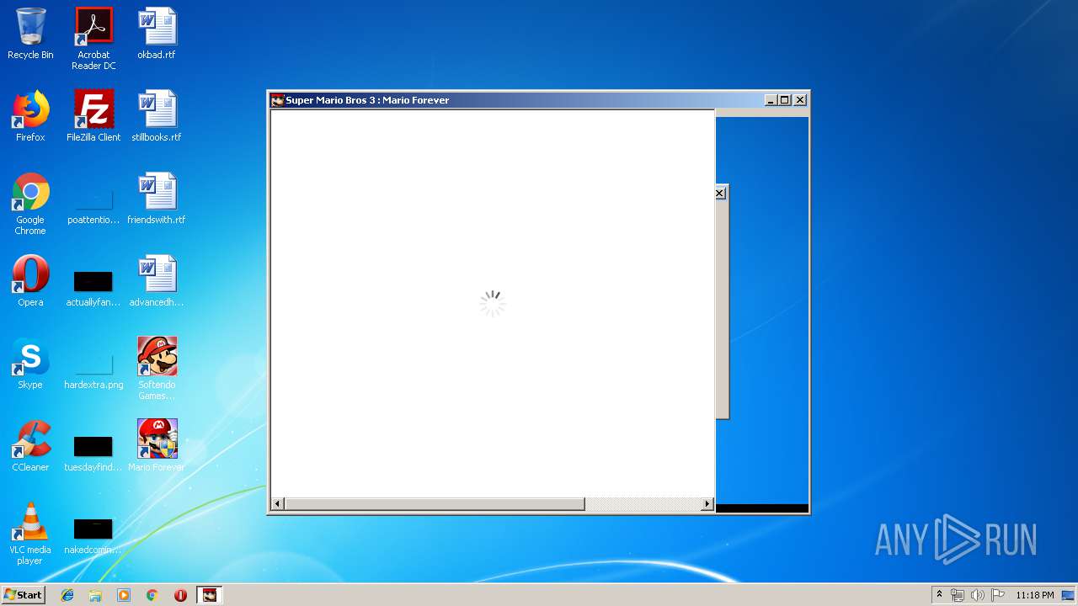The width and height of the screenshot is (1078, 606).
Task: Launch Opera desktop shortcut
Action: [30, 281]
